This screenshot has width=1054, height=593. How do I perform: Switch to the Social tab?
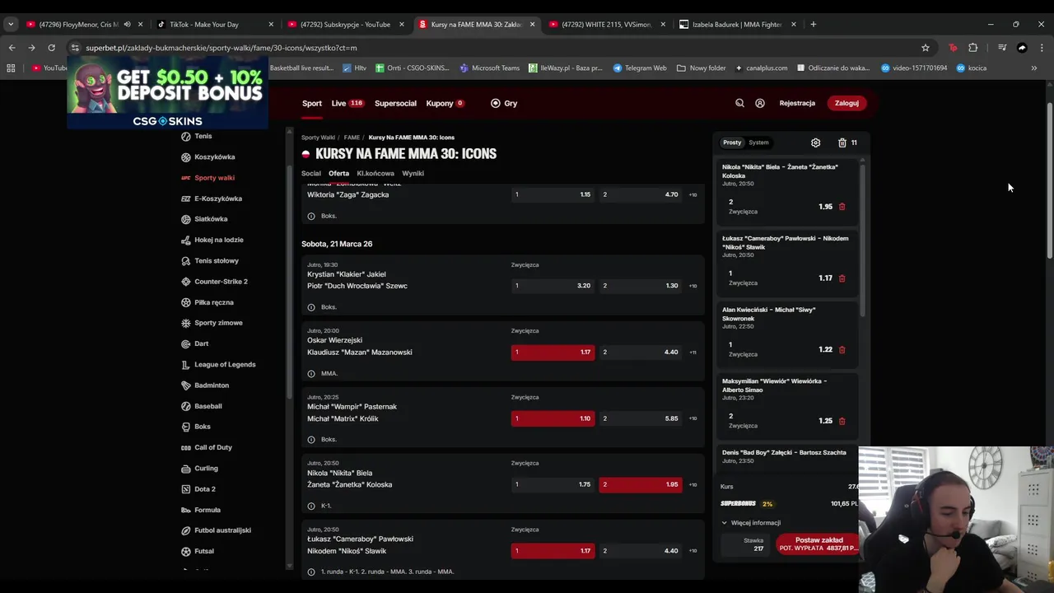310,174
